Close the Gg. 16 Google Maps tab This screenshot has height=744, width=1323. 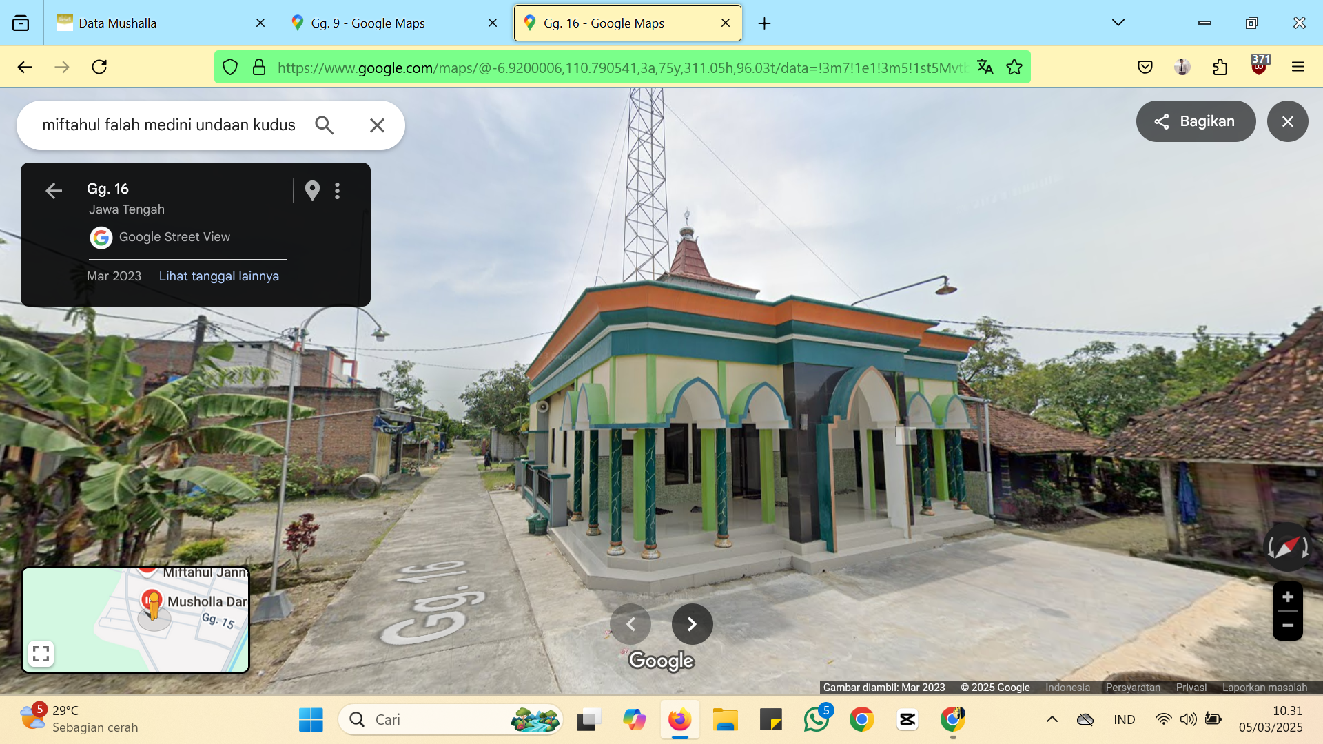click(726, 23)
